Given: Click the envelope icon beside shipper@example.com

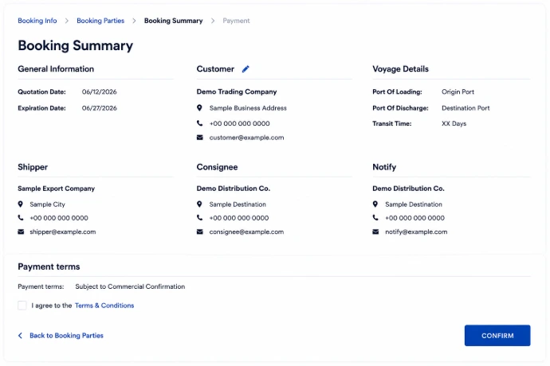Looking at the screenshot, I should [x=21, y=232].
